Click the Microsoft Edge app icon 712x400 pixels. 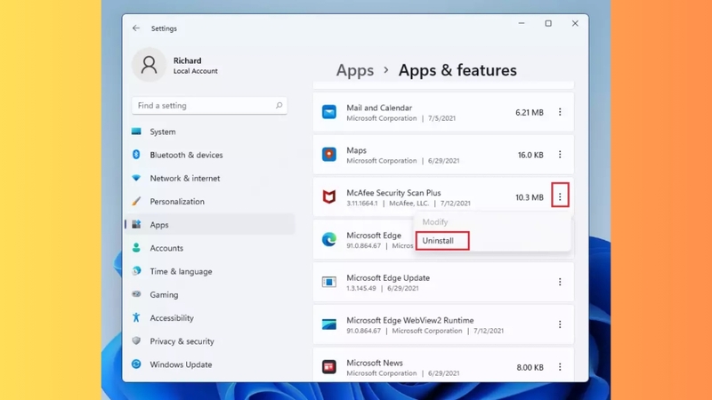329,239
